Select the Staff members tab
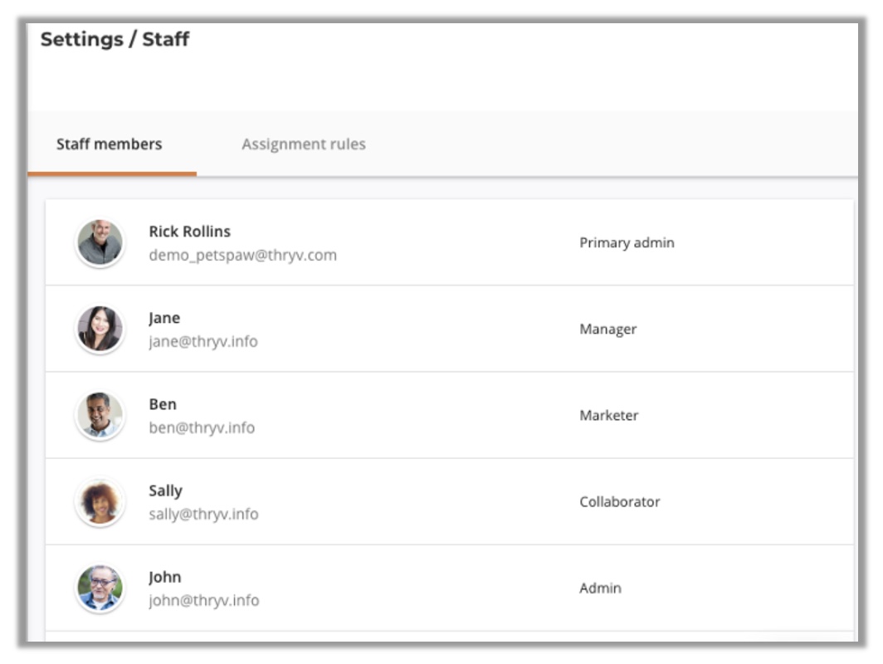883x664 pixels. (109, 144)
